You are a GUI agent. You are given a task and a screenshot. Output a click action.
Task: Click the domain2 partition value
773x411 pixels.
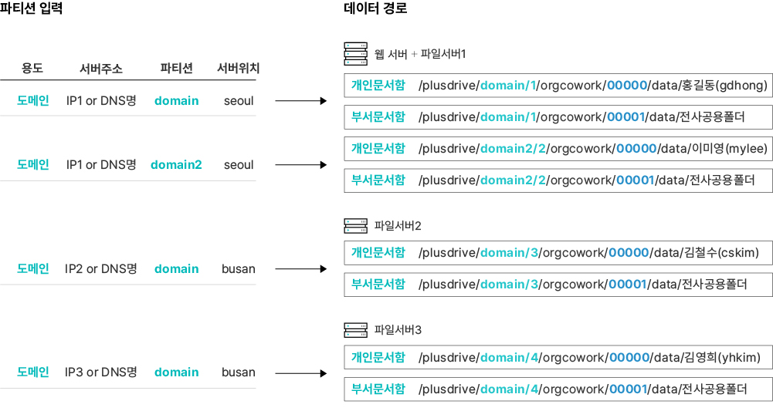pos(177,165)
